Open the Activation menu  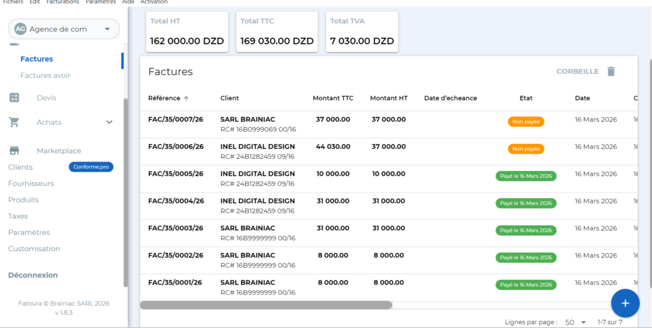[x=154, y=2]
